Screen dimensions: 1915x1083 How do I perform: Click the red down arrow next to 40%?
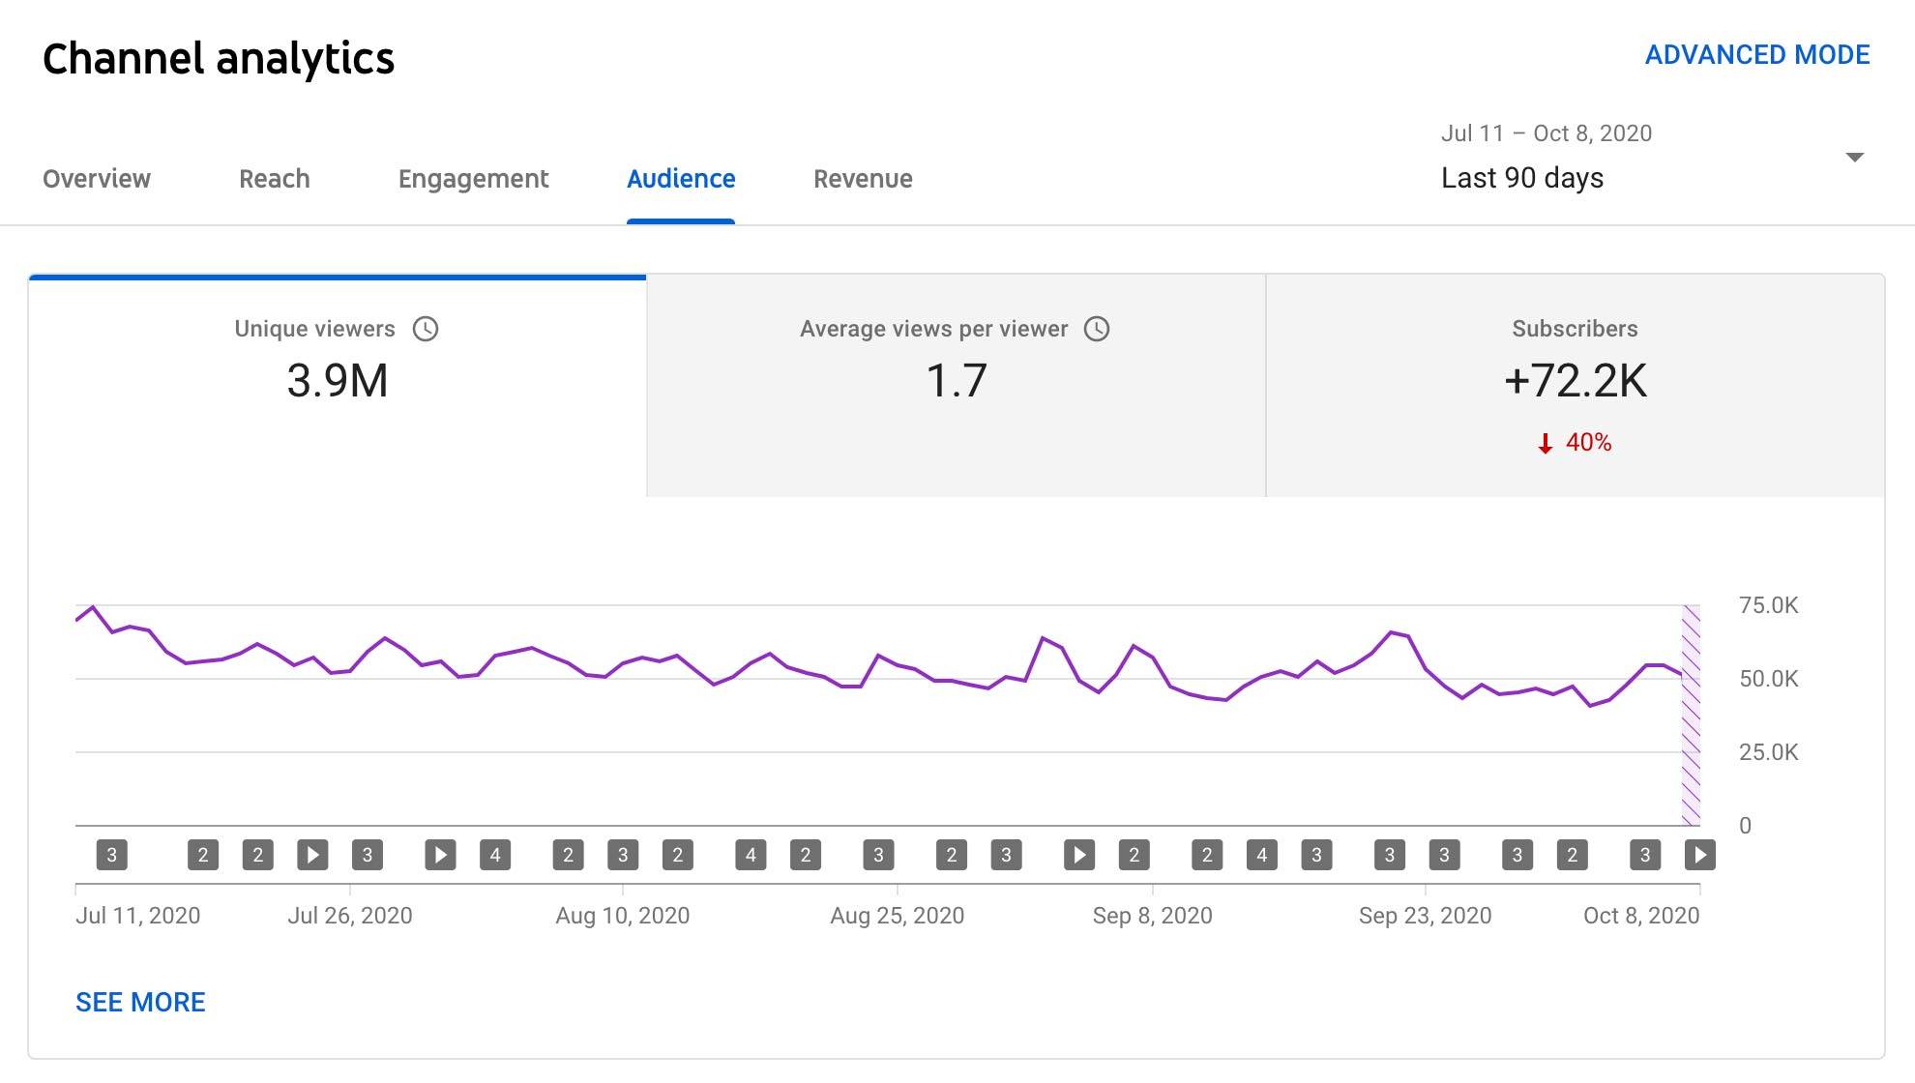[x=1546, y=444]
